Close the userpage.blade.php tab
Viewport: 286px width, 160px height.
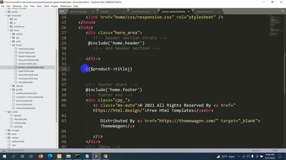click(219, 12)
